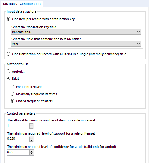This screenshot has height=163, width=149.
Task: Click chevron arrow of transaction key dropdown
Action: 138,32
